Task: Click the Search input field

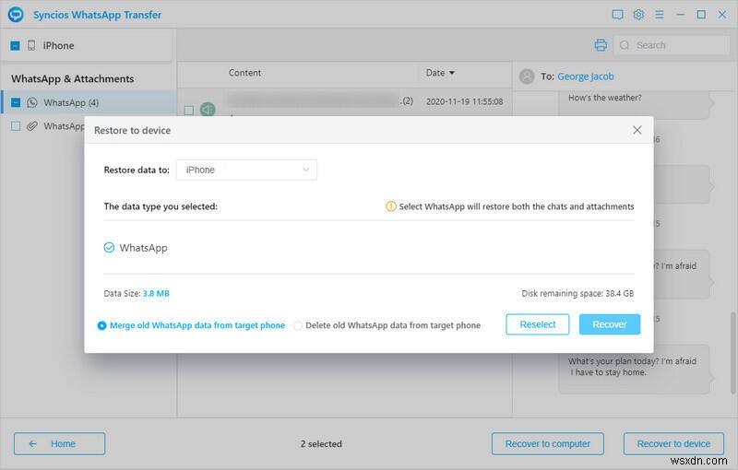Action: point(673,45)
